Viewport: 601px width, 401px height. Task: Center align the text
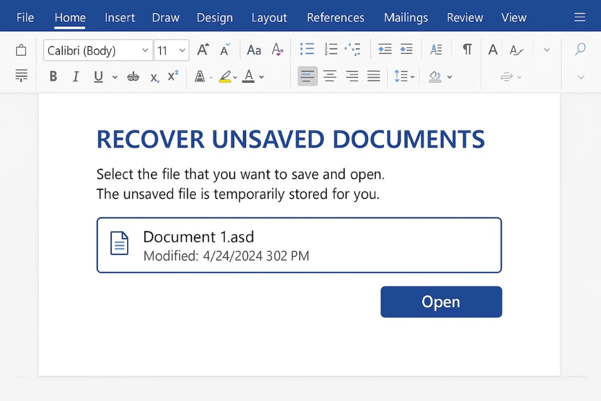click(329, 76)
